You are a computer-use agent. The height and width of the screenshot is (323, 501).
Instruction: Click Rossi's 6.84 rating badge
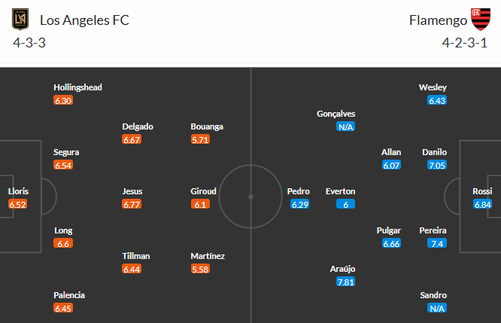482,204
